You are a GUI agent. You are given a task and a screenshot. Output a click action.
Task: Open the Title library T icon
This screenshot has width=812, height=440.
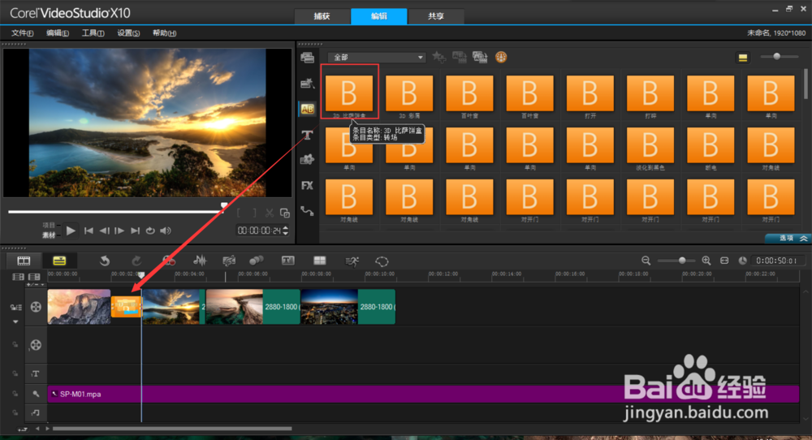point(307,135)
